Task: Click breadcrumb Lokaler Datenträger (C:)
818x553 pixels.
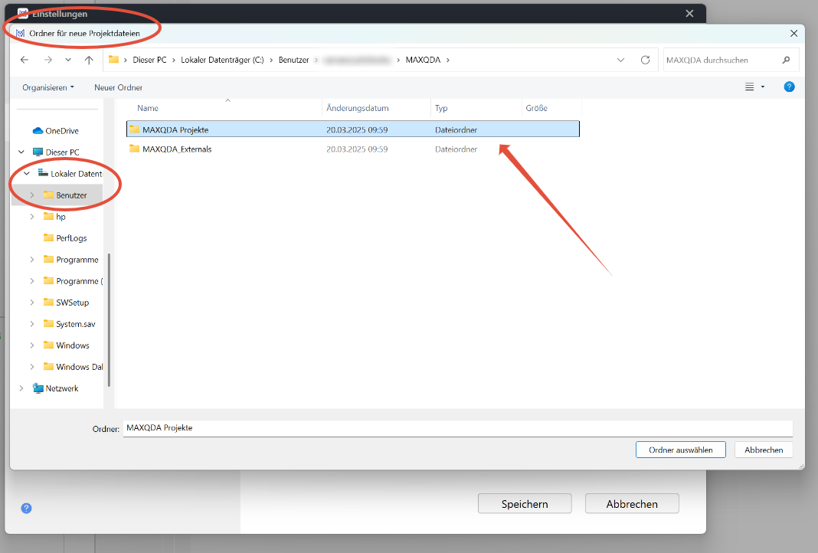Action: click(222, 60)
